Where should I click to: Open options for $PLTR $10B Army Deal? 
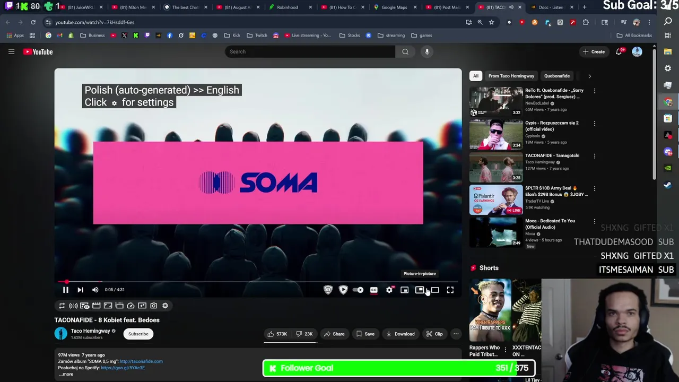595,188
